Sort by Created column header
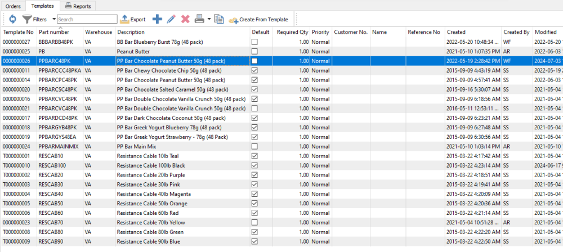 (473, 32)
